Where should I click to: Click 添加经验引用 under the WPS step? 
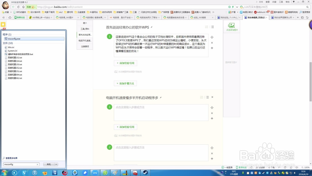(125, 63)
